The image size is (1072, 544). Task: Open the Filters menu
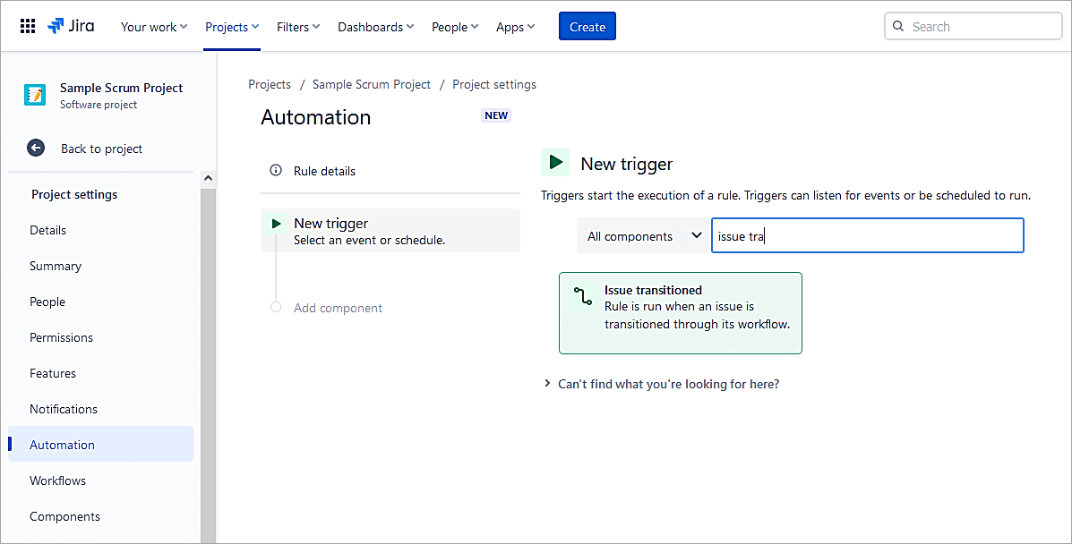point(298,27)
